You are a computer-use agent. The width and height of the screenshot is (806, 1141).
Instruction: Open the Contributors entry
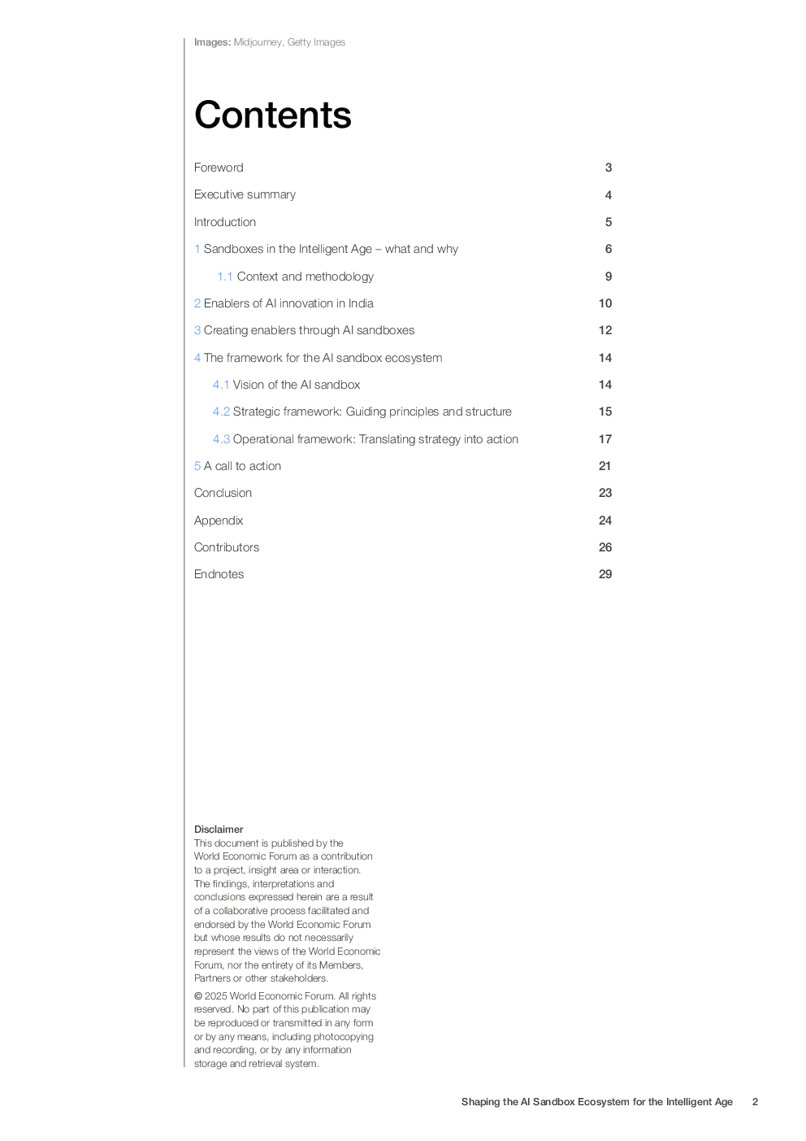point(227,547)
